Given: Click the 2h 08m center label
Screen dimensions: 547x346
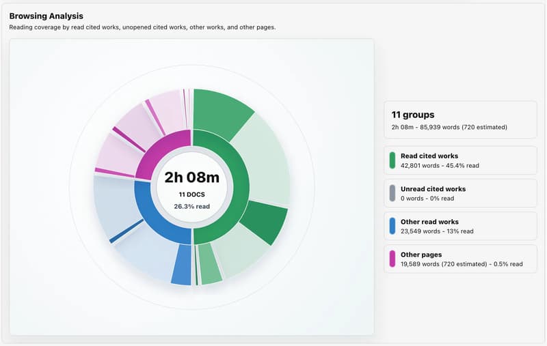Looking at the screenshot, I should [x=192, y=177].
